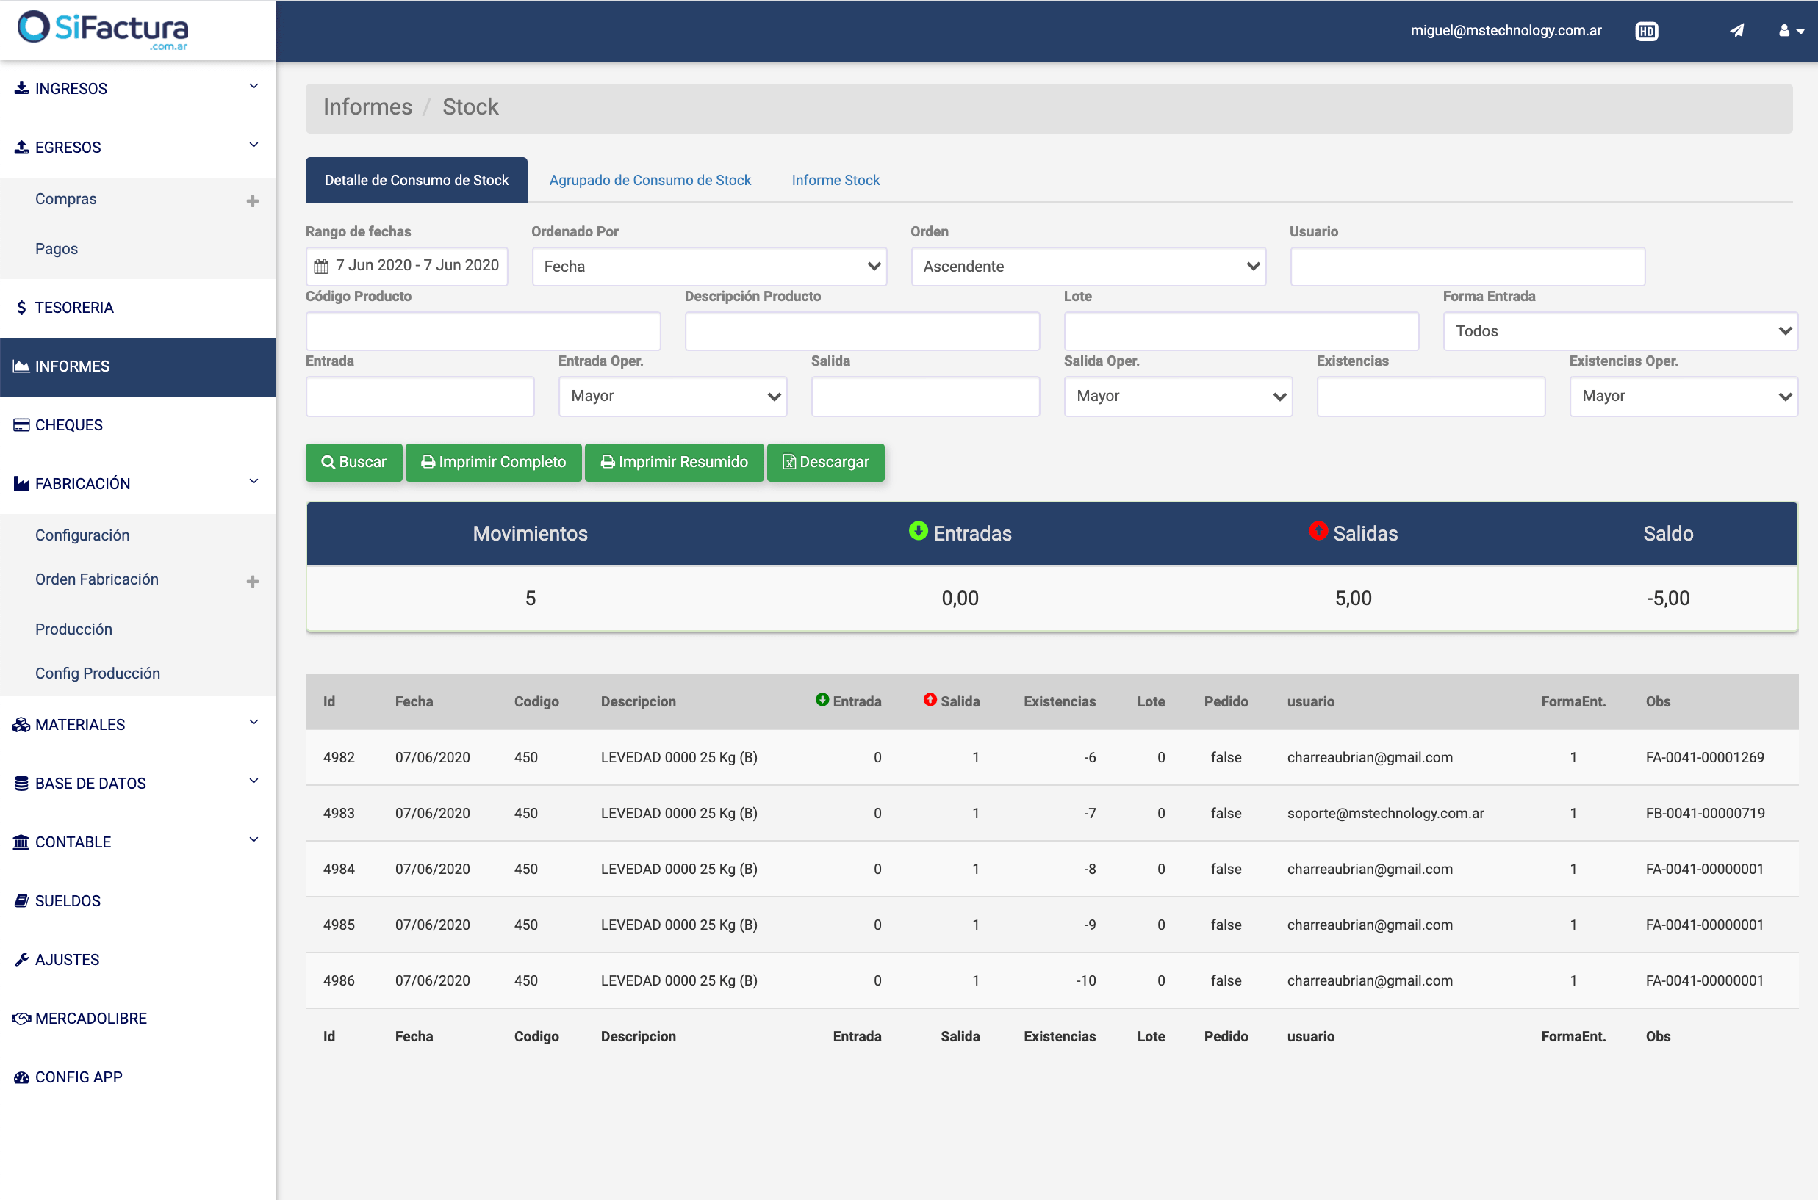Click the paper plane send icon
1818x1200 pixels.
[1737, 31]
